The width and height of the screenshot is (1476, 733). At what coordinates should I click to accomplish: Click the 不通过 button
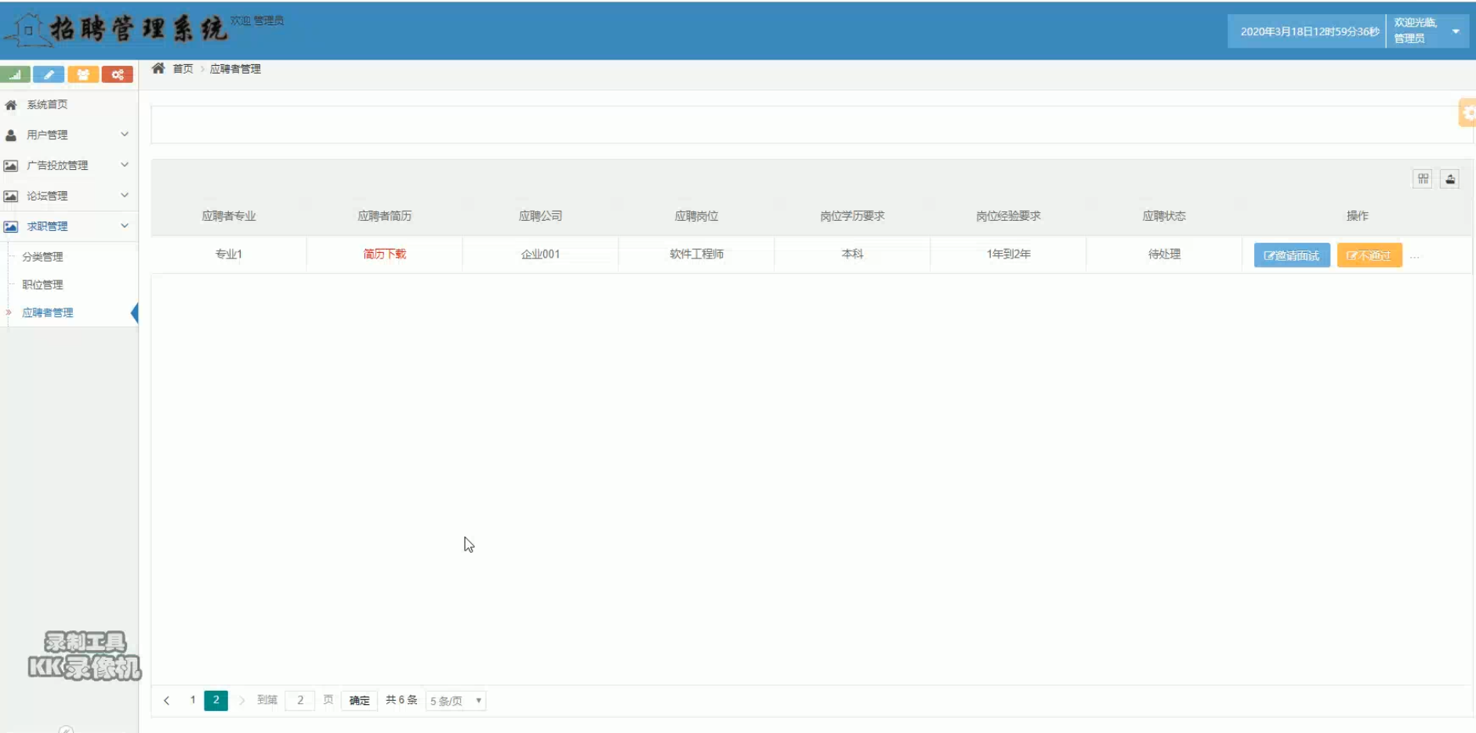tap(1369, 255)
